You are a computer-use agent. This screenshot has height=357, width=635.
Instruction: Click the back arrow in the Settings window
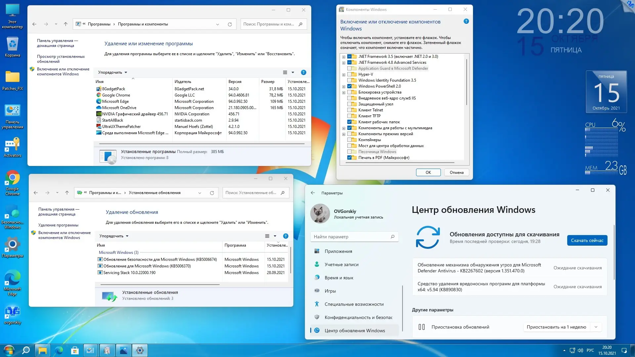click(313, 193)
